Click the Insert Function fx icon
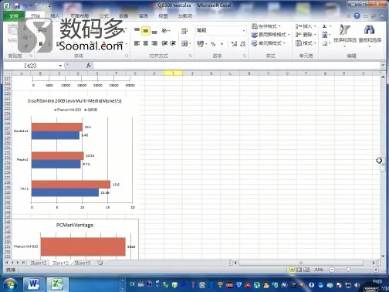This screenshot has height=292, width=389. pos(89,66)
